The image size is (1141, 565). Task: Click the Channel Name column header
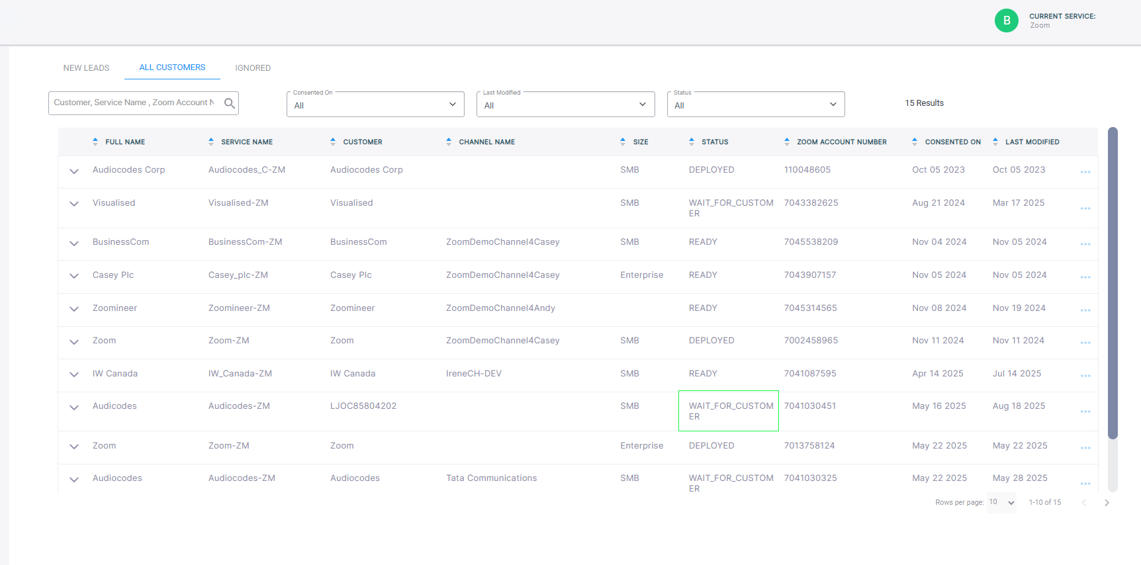pos(487,142)
